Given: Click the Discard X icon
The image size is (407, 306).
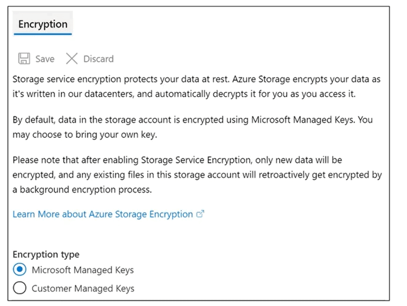Looking at the screenshot, I should [71, 59].
